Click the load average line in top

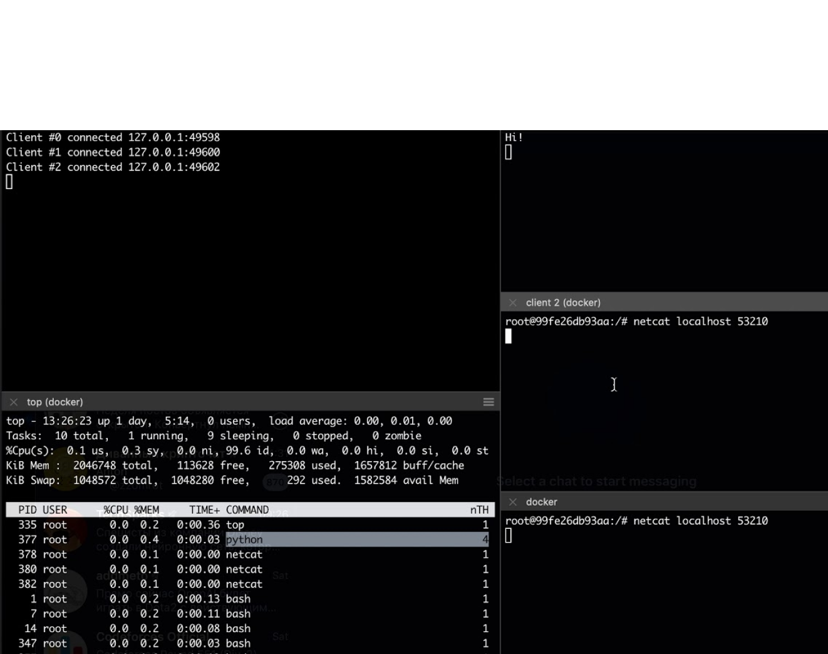point(229,421)
